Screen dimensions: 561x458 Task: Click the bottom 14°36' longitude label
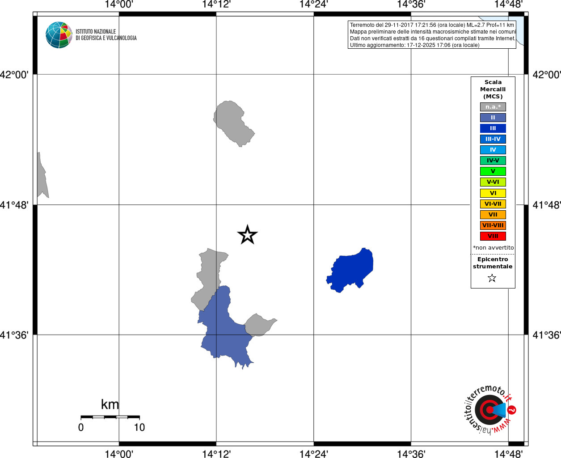pos(411,454)
